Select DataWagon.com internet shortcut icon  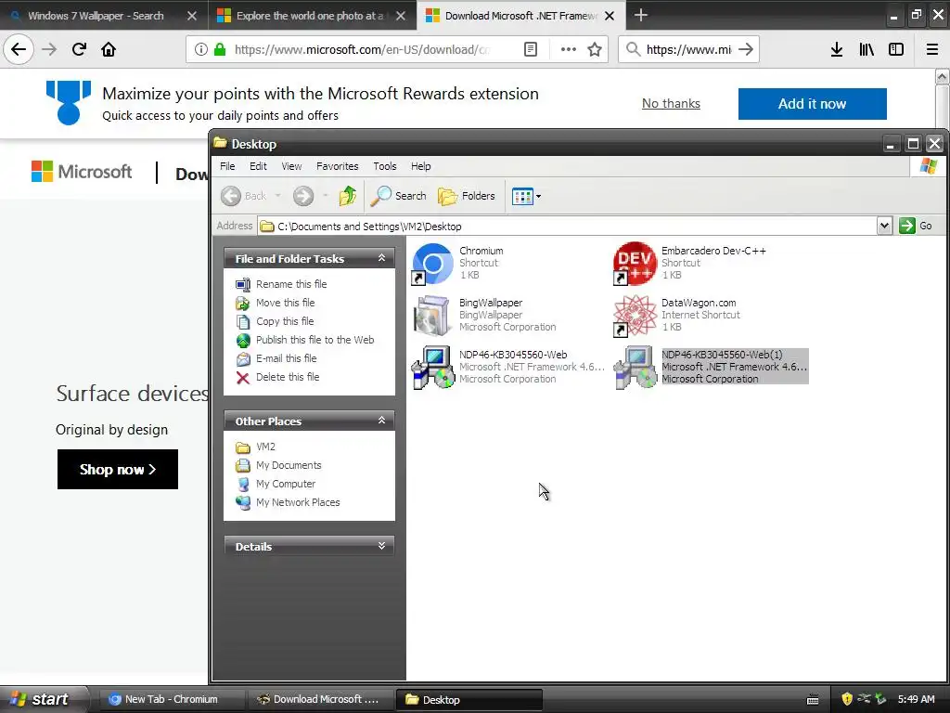[635, 316]
